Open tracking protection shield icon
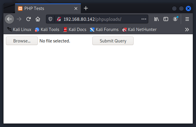Screen dimensions: 196x127 [50, 19]
